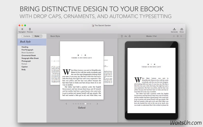Screen dimensions: 203x127
Task: Click the orientation icon in preview bar
Action: coord(130,36)
